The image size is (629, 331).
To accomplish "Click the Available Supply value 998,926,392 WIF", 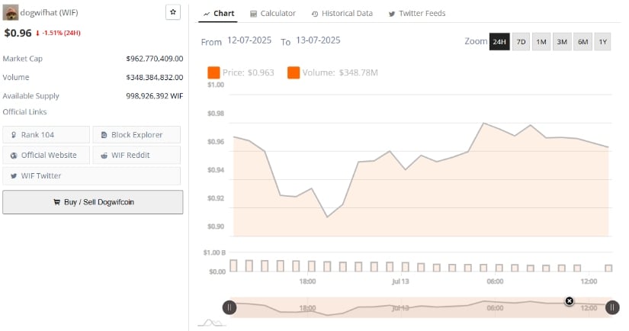I will 155,96.
